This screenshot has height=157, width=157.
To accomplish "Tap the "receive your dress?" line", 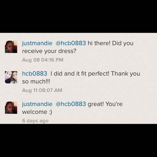I will click(x=49, y=51).
